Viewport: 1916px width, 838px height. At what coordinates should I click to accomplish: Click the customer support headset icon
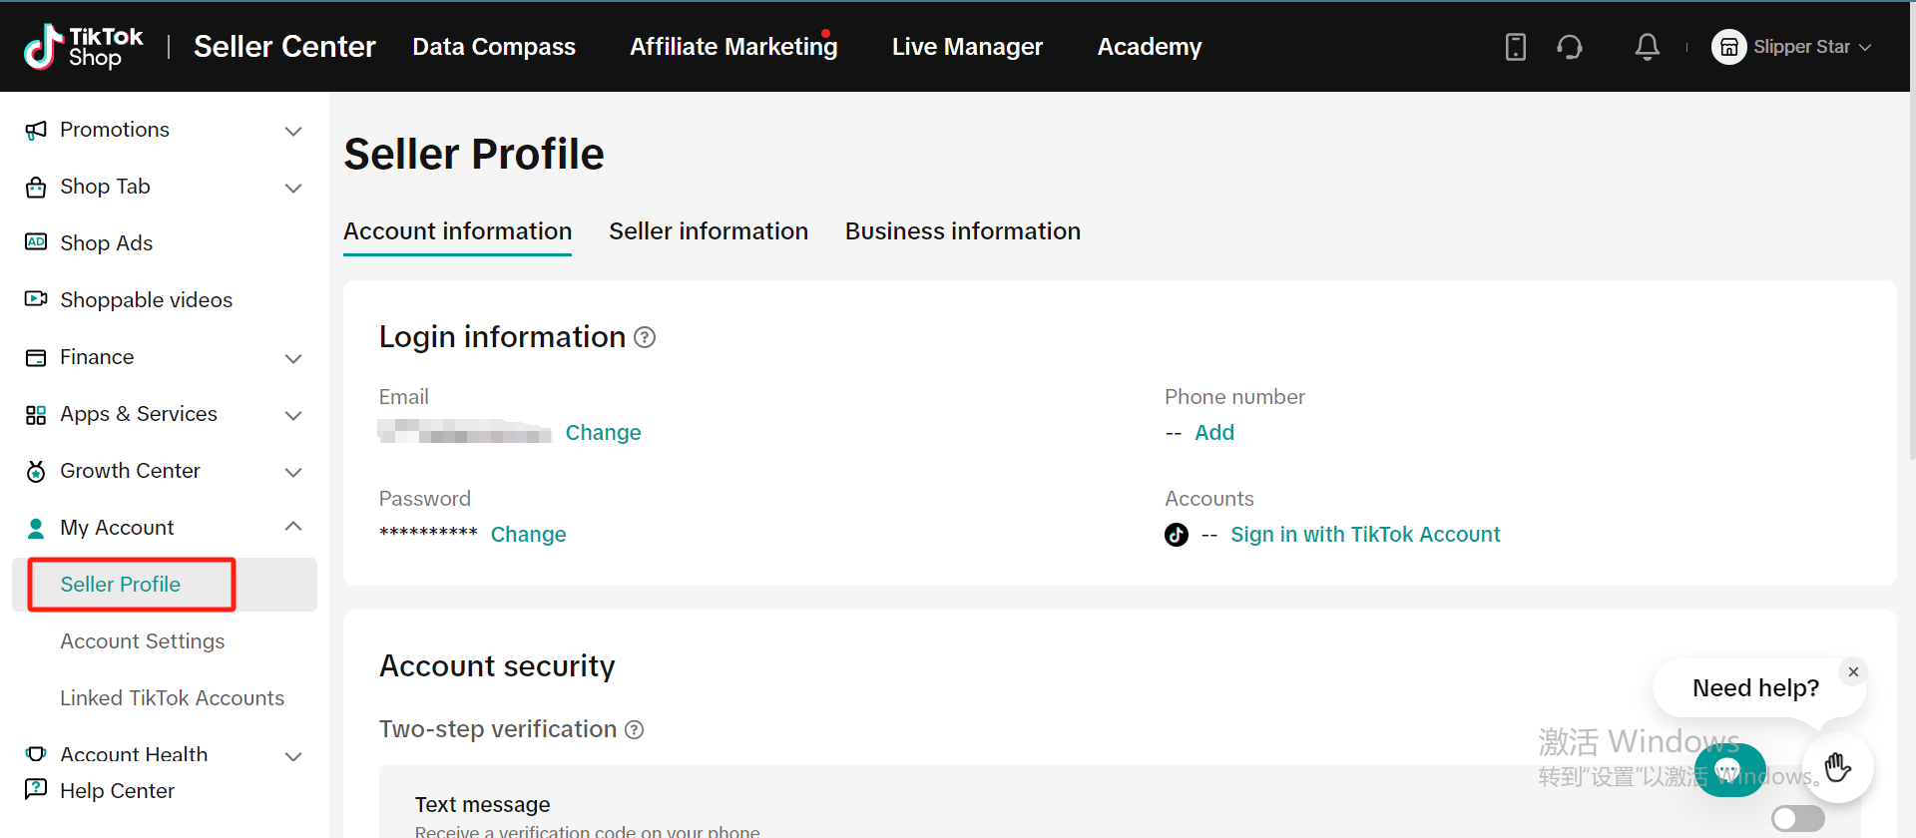(x=1570, y=47)
